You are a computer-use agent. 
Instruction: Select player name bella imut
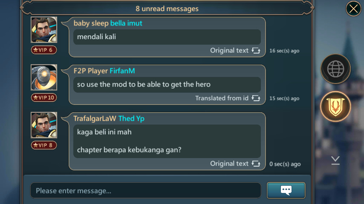(x=126, y=23)
